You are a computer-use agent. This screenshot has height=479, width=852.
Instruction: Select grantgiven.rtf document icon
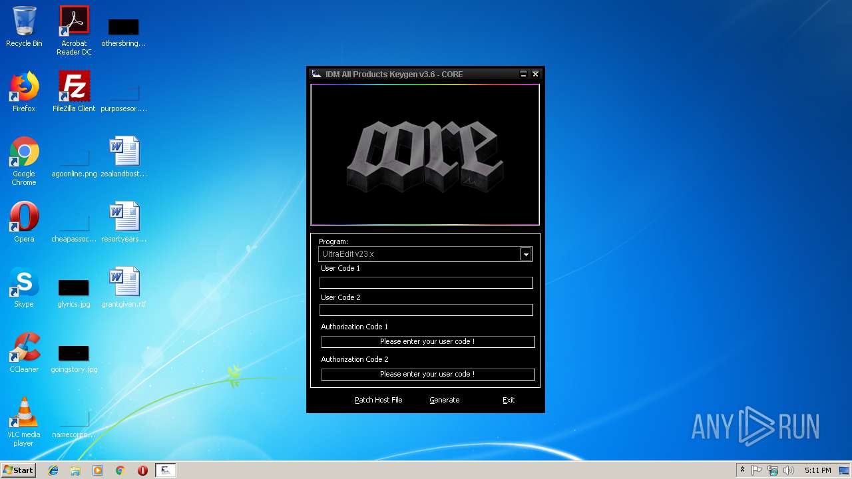[x=124, y=287]
